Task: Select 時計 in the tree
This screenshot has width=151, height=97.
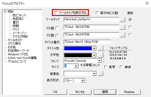Action: click(11, 12)
